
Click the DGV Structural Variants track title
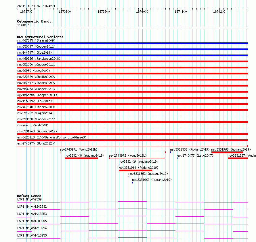(x=40, y=37)
